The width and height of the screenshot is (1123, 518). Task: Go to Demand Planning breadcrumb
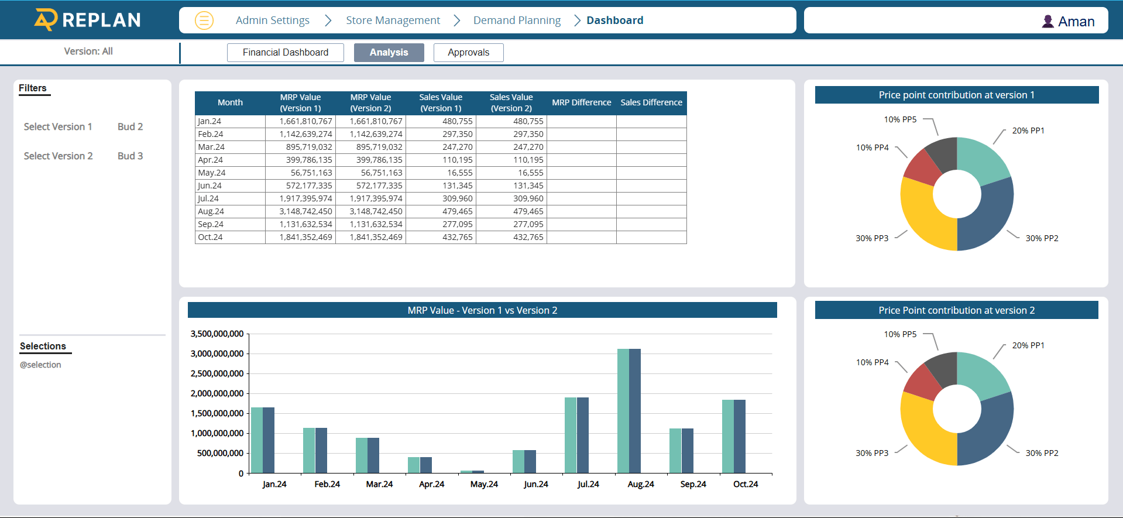click(x=517, y=20)
